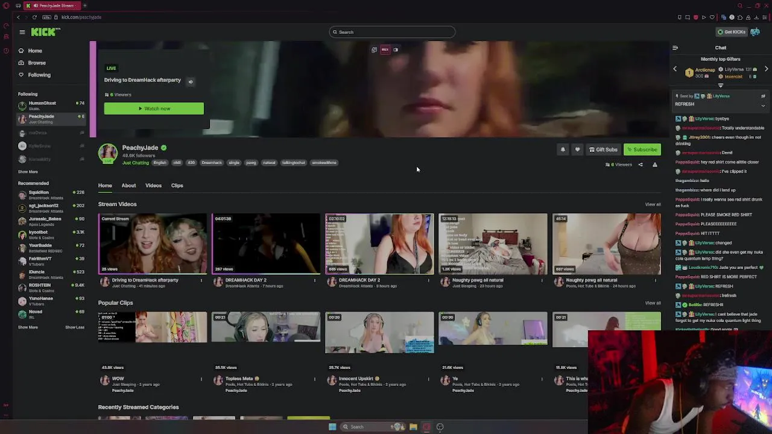This screenshot has width=772, height=434.
Task: Share the channel via share icon
Action: pos(641,165)
